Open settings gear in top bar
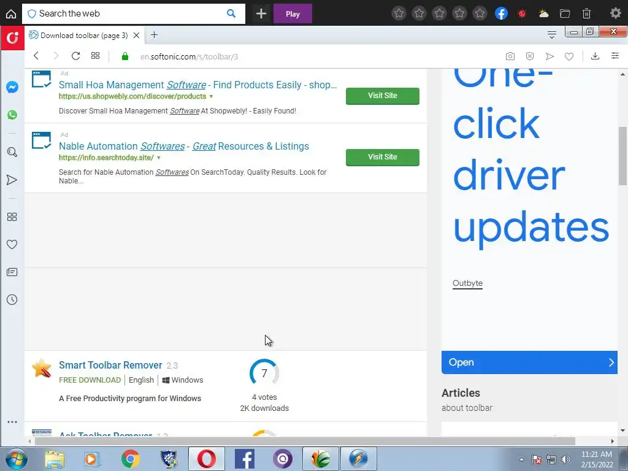628x471 pixels. point(615,13)
